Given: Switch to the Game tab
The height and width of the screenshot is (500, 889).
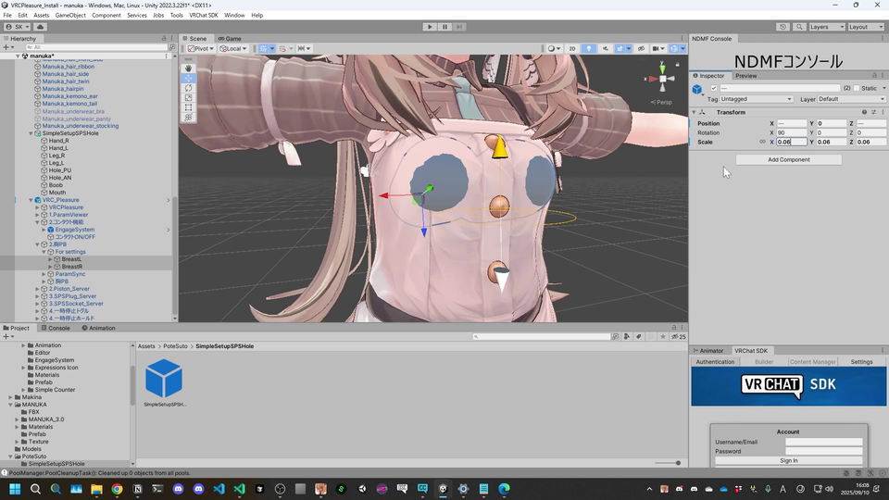Looking at the screenshot, I should 230,39.
